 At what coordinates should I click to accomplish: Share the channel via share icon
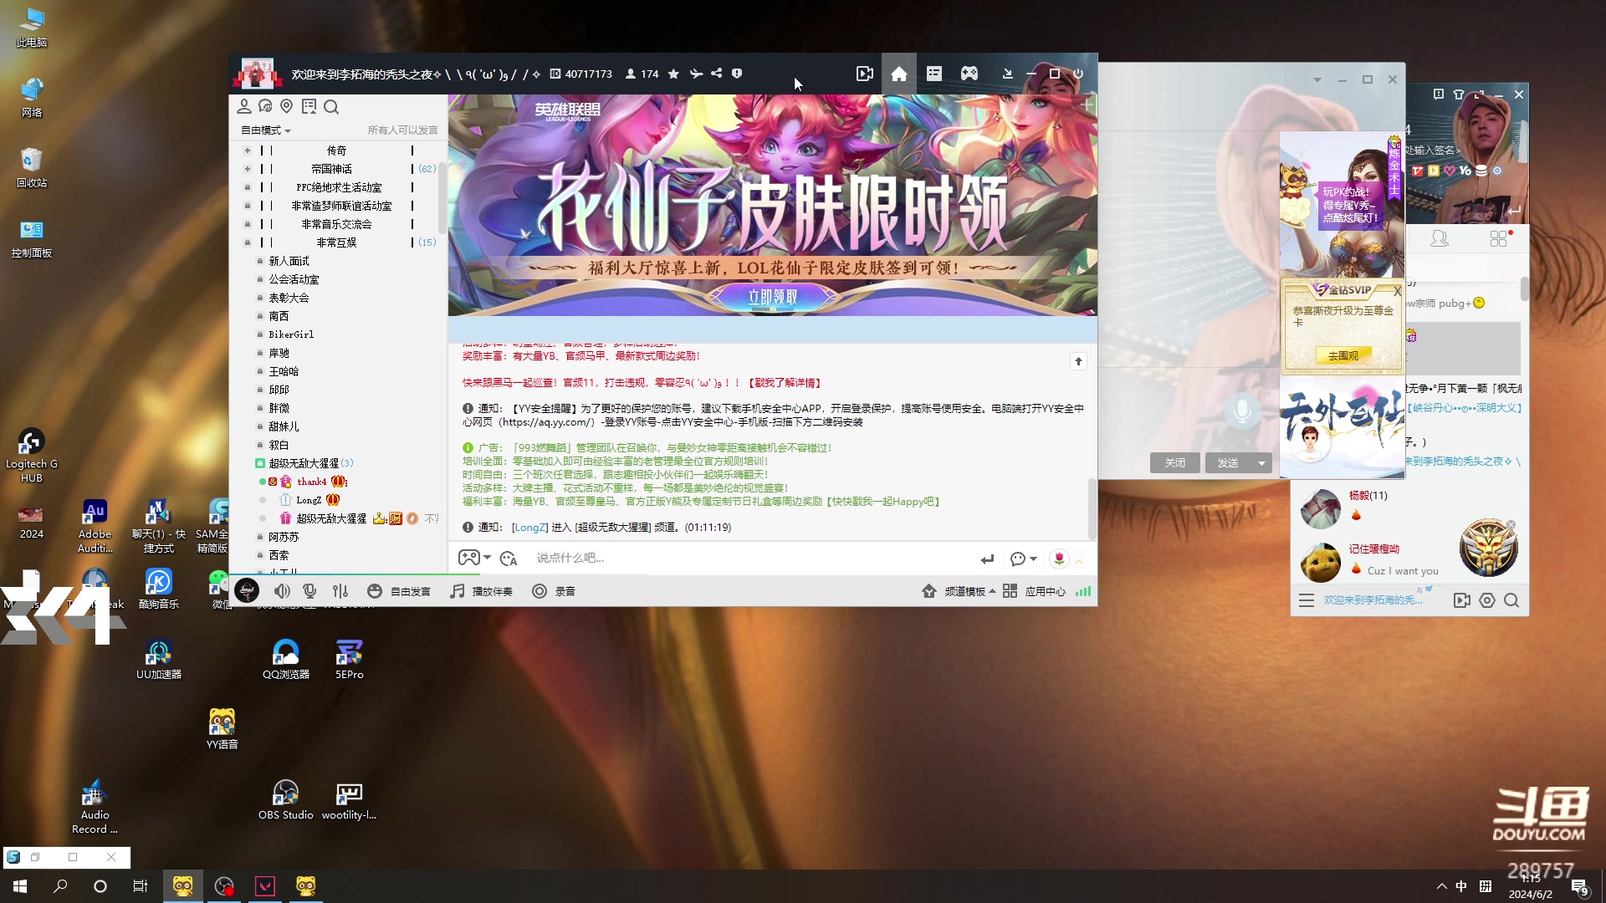coord(716,74)
